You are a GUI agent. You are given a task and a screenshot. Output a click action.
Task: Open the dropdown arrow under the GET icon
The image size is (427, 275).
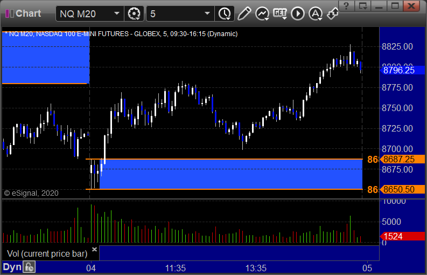click(284, 18)
